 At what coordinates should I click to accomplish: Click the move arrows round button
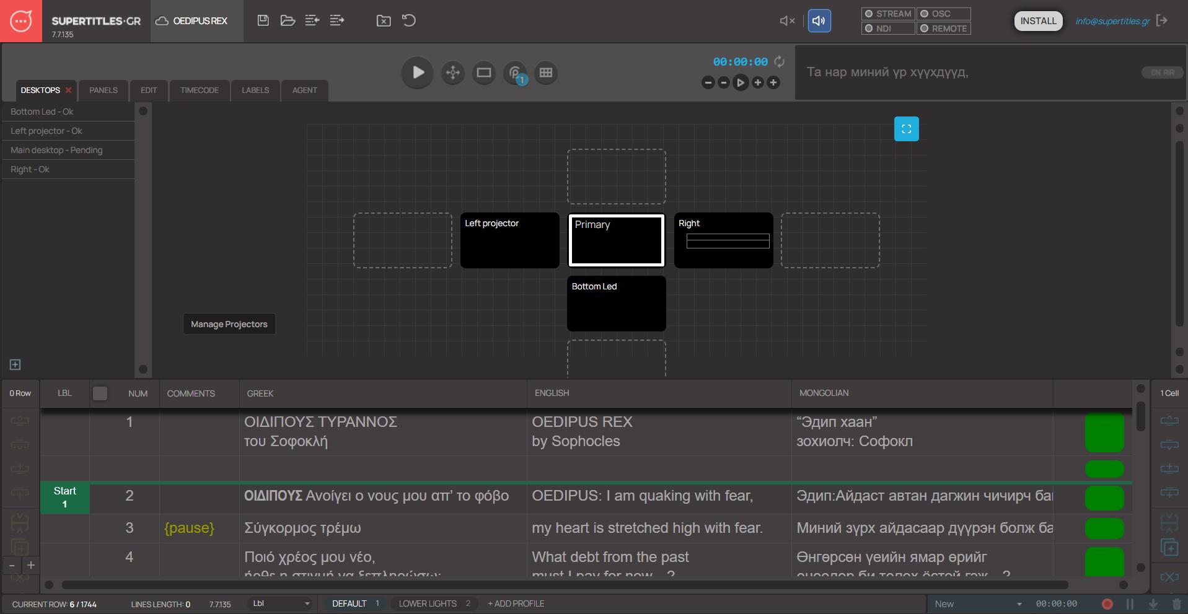pyautogui.click(x=453, y=72)
